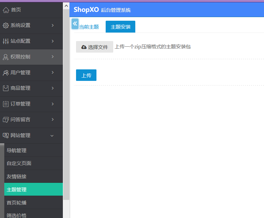Click the monitor icon for 网站管理

click(6, 135)
